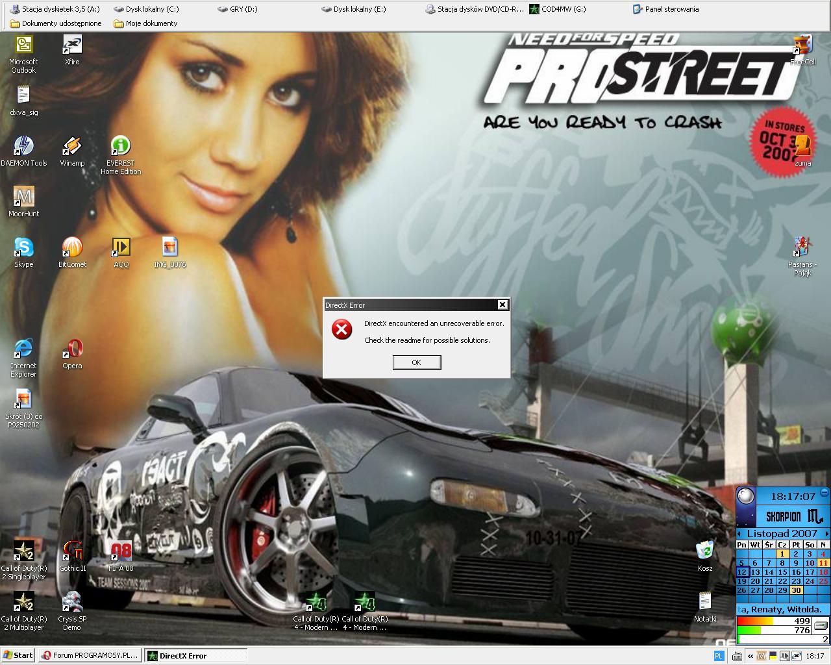The height and width of the screenshot is (665, 831).
Task: Open Dysk lokalny (E:) from top toolbar
Action: pos(354,9)
